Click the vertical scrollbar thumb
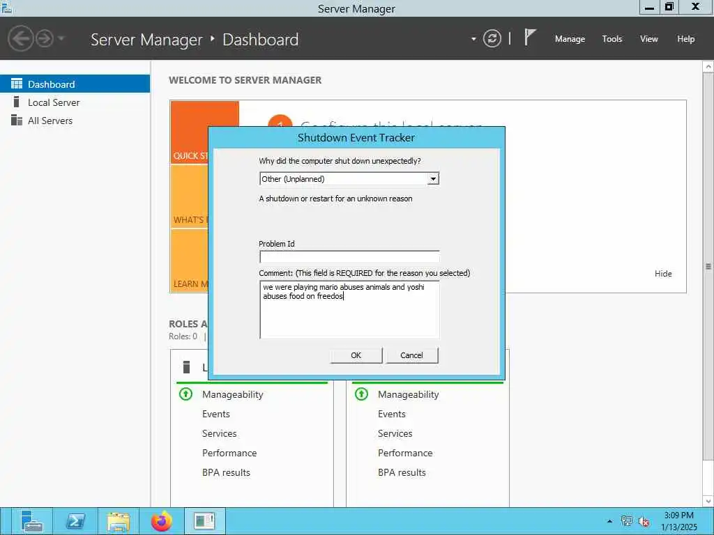The image size is (714, 535). 708,267
